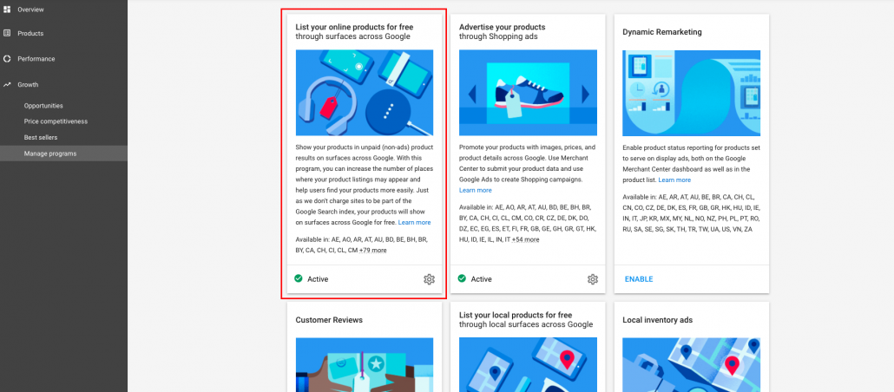
Task: Click the Products list icon in sidebar
Action: tap(7, 33)
